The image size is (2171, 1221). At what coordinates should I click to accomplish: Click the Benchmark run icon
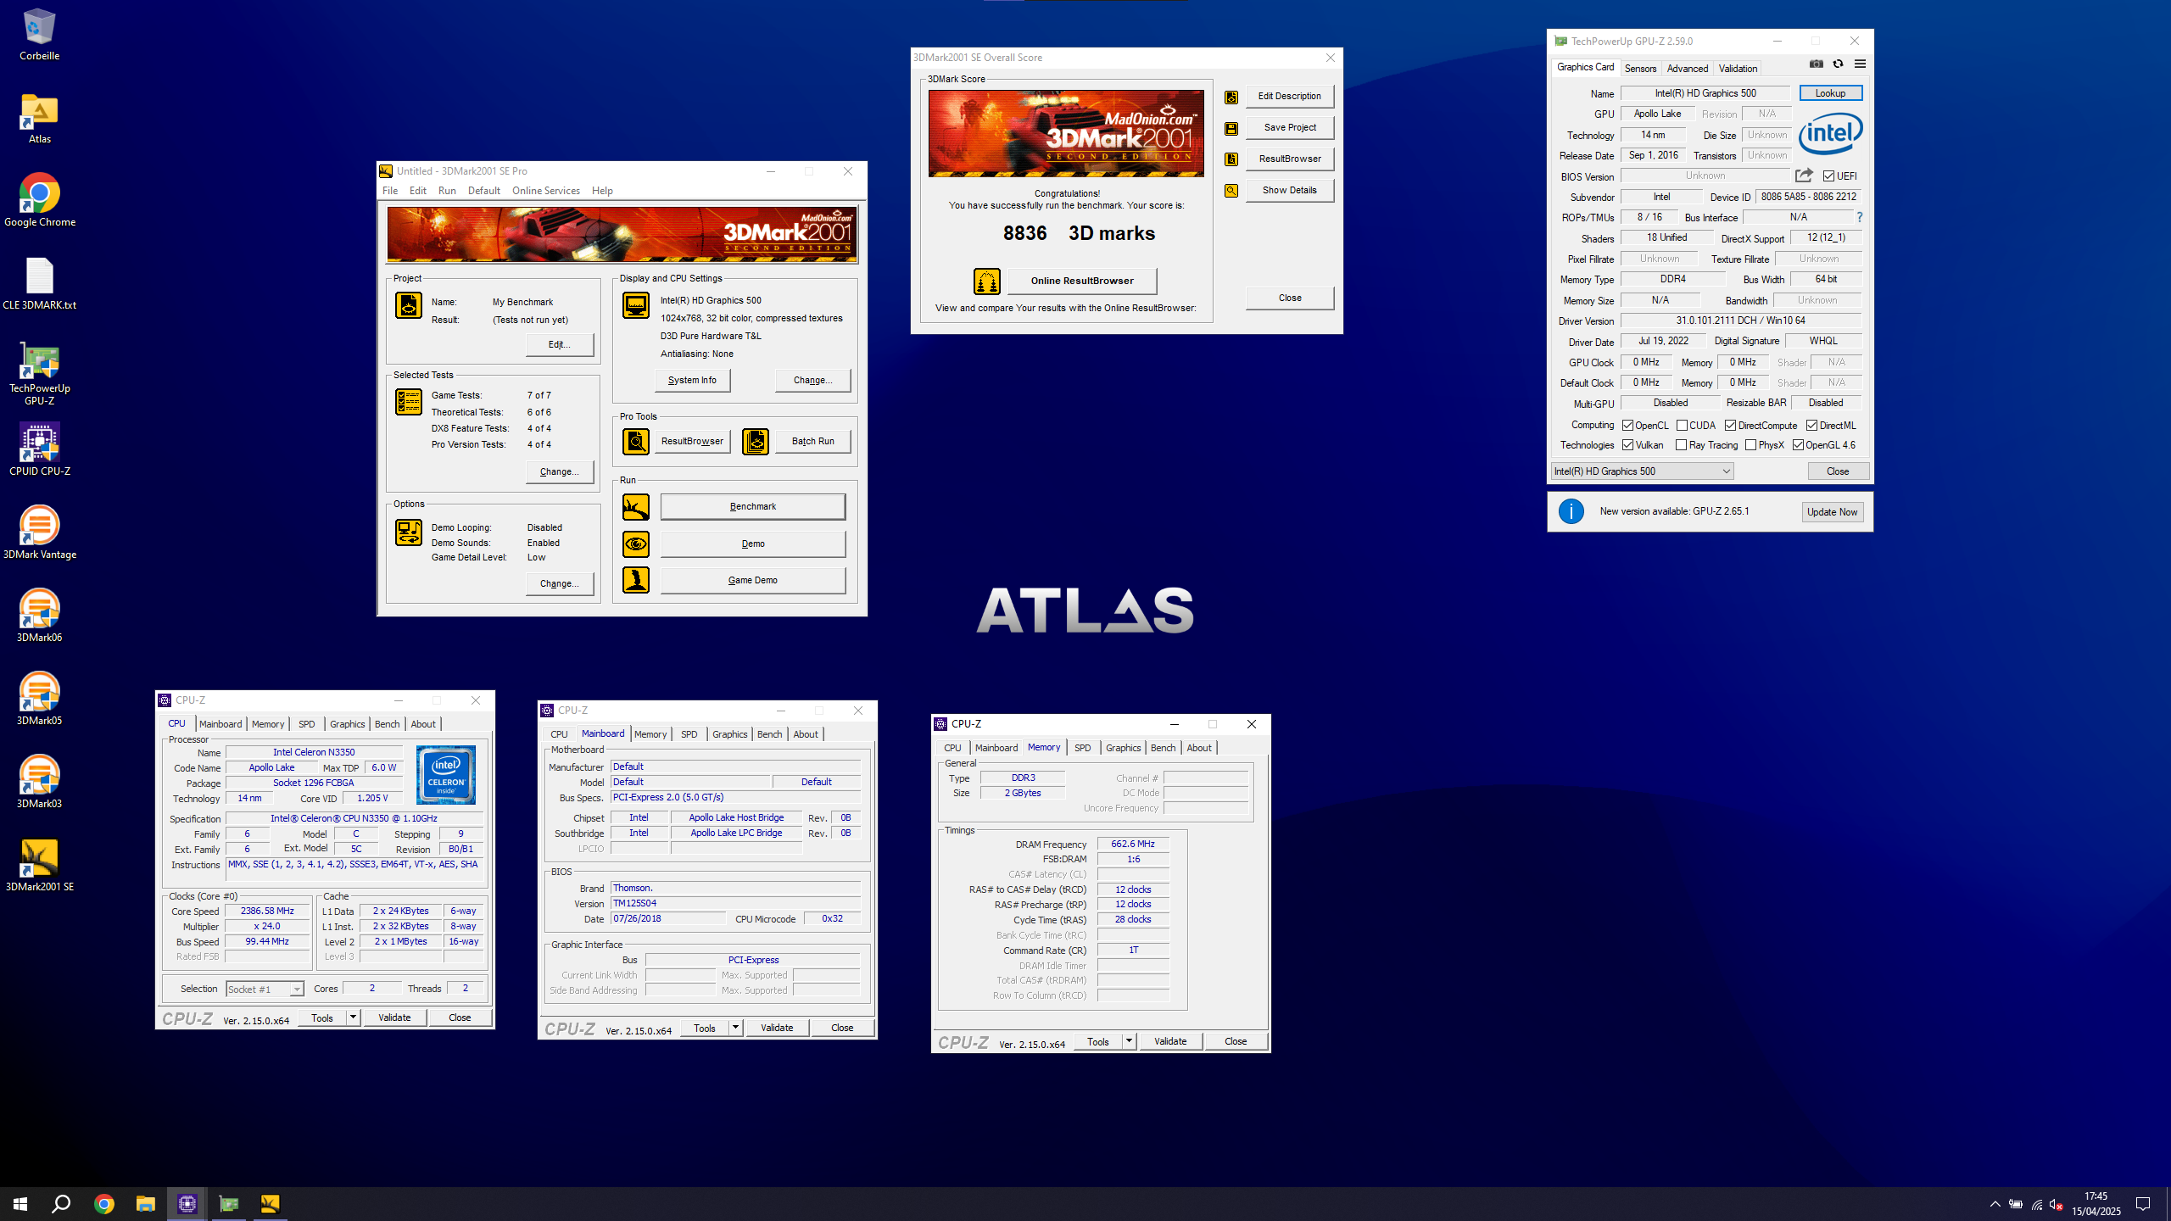(x=636, y=507)
